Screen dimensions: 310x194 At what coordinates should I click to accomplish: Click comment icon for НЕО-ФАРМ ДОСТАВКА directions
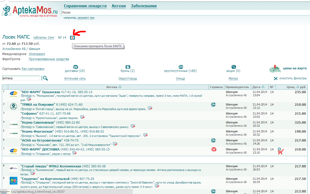(x=74, y=153)
